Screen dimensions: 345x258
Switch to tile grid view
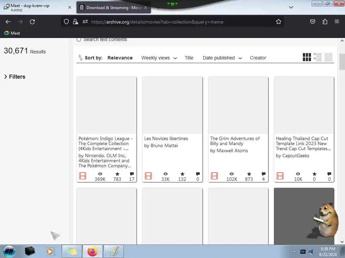coord(307,57)
